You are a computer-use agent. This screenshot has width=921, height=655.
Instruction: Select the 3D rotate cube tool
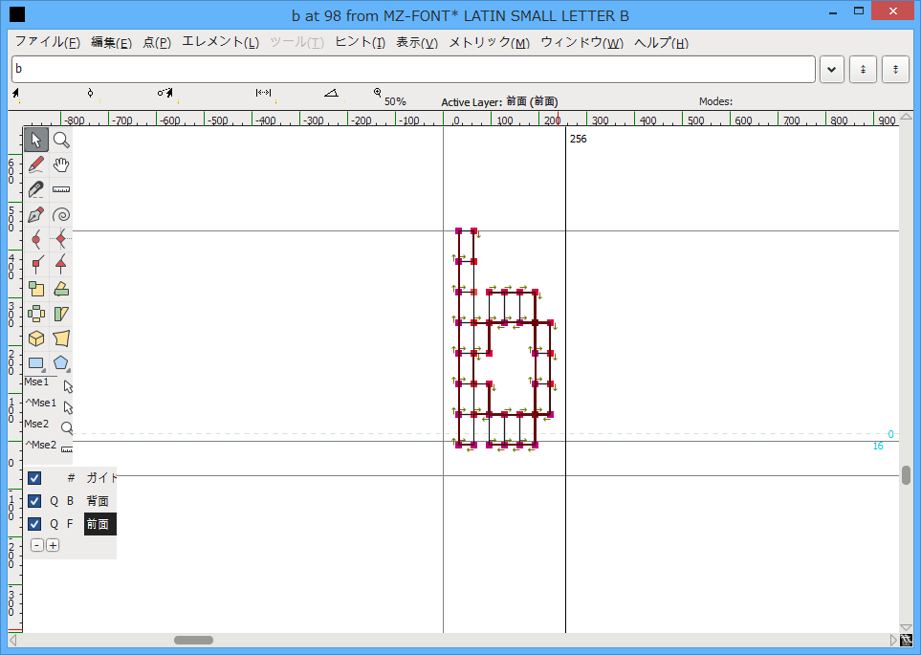(35, 338)
